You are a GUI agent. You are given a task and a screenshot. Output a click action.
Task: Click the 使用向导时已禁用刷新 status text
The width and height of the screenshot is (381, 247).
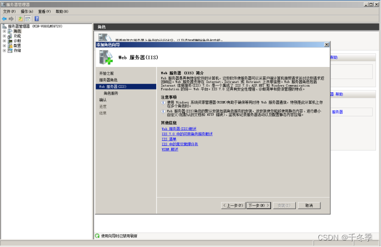[x=119, y=235]
